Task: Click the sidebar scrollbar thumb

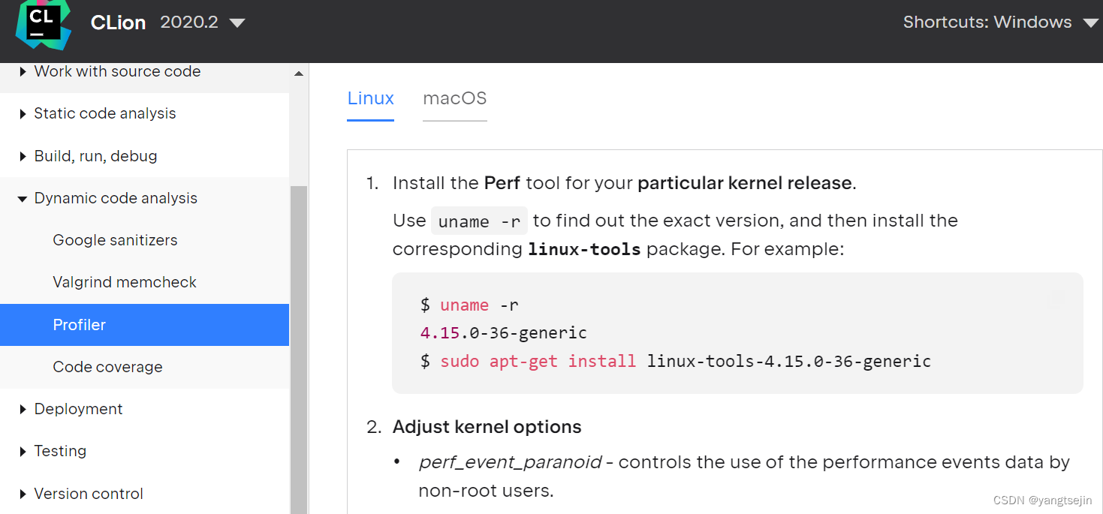Action: 299,345
